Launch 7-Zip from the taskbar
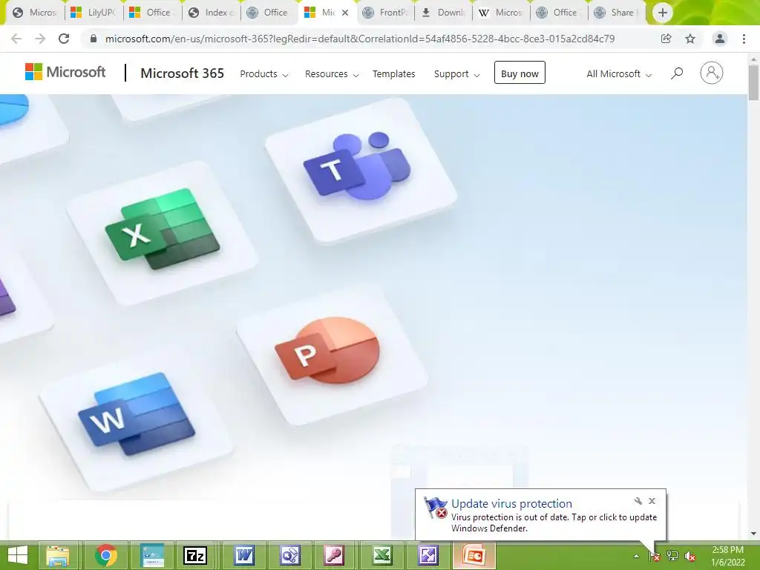Screen dimensions: 760x570 [195, 555]
